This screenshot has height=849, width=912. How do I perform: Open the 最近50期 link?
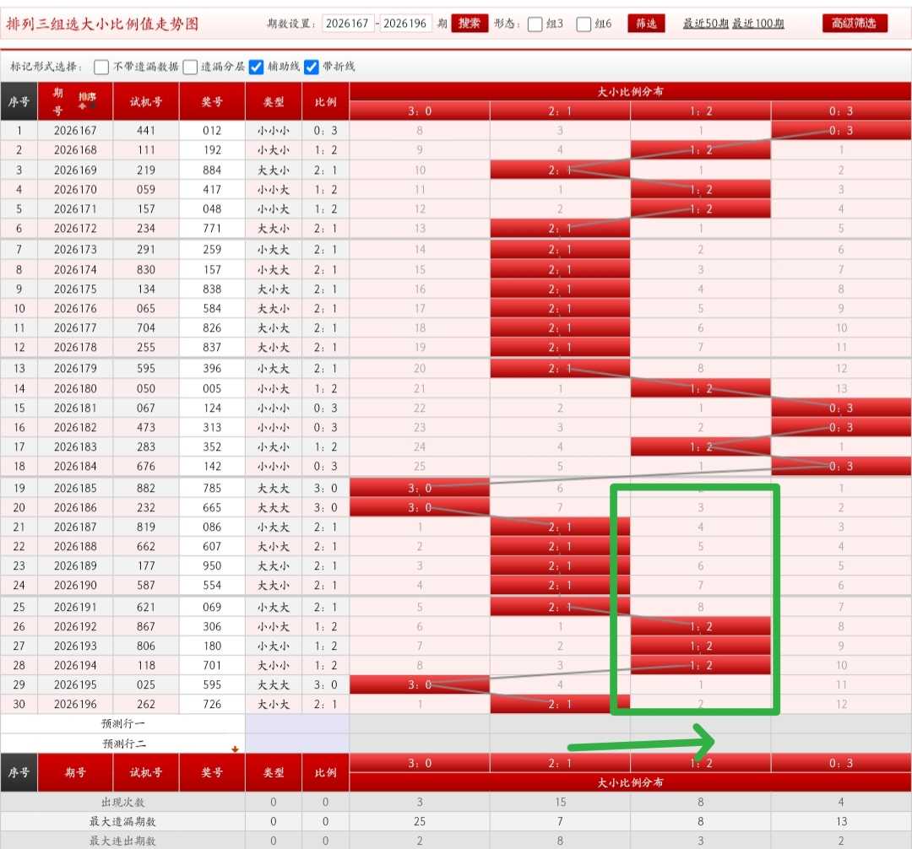tap(705, 24)
